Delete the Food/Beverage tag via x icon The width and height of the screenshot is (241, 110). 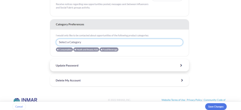click(102, 50)
